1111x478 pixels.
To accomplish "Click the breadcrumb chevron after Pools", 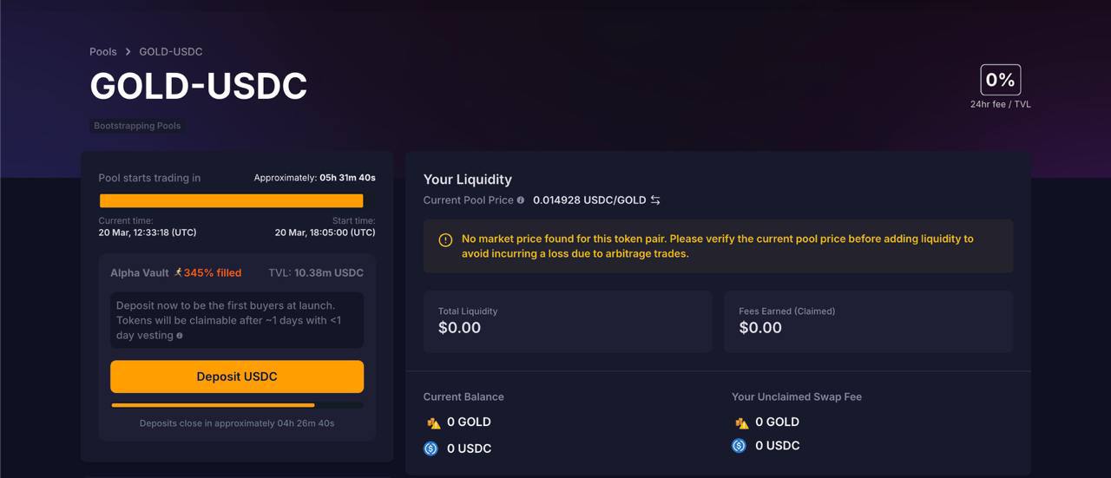I will 128,52.
